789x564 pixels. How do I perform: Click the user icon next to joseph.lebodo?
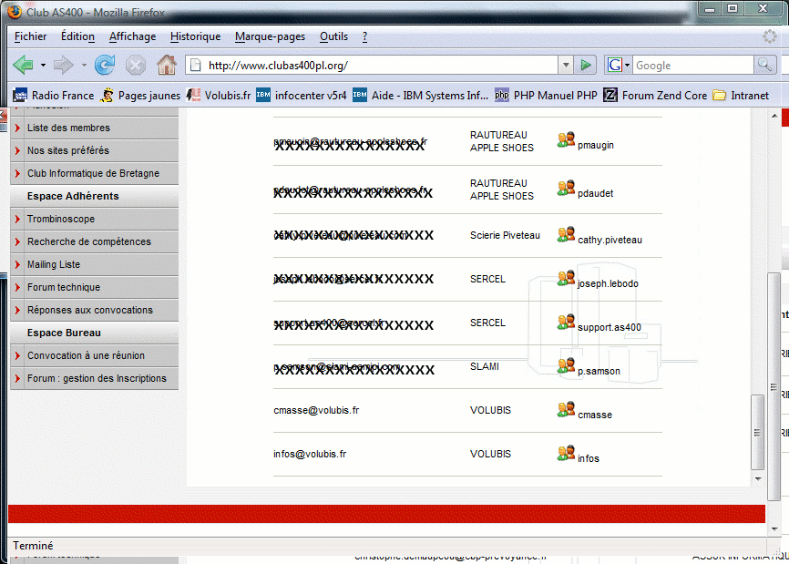[x=566, y=278]
